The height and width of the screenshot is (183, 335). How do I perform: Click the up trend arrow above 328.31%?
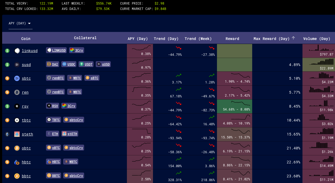(x=179, y=173)
